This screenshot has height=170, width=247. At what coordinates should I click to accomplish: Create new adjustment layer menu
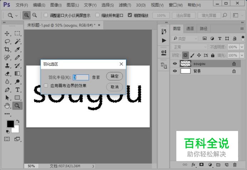point(210,165)
